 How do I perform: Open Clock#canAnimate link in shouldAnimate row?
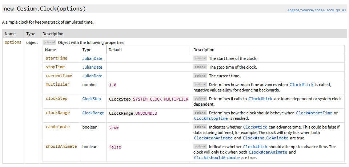(x=268, y=152)
